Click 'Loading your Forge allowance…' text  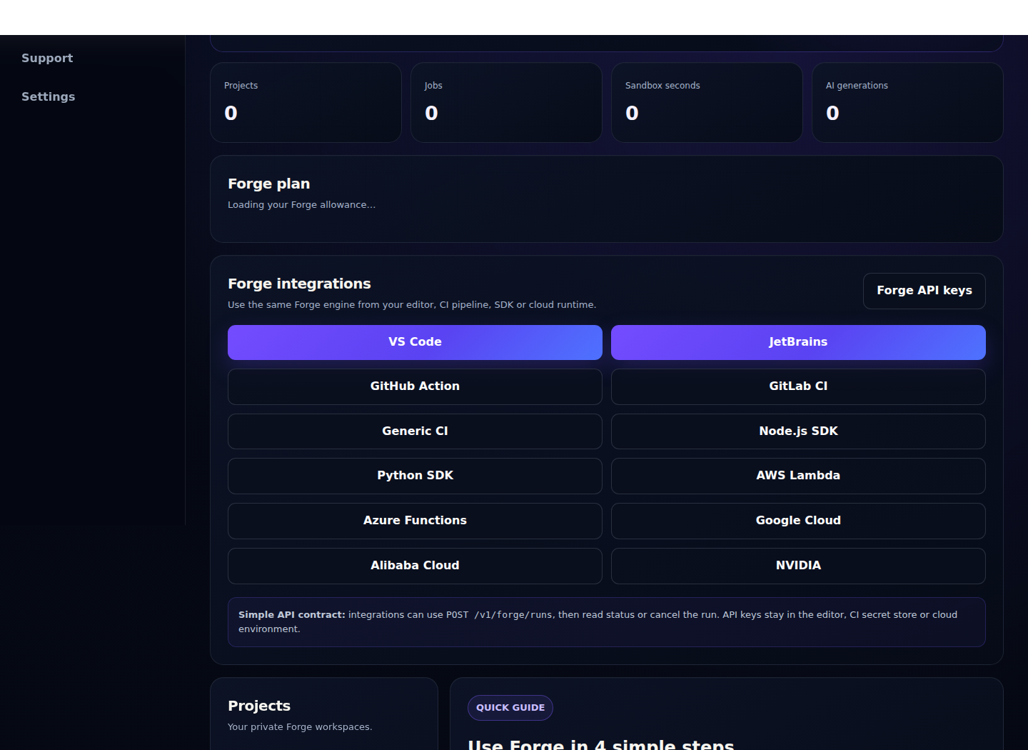(x=301, y=205)
